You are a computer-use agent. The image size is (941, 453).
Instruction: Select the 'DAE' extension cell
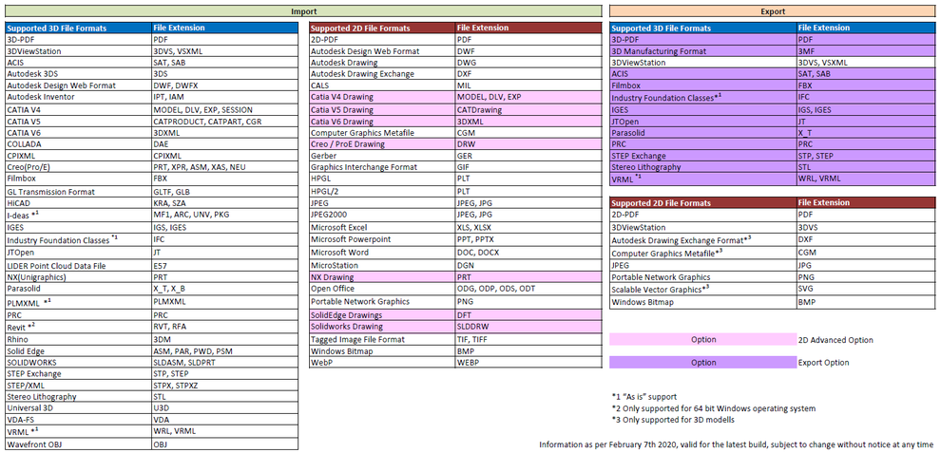[x=224, y=144]
